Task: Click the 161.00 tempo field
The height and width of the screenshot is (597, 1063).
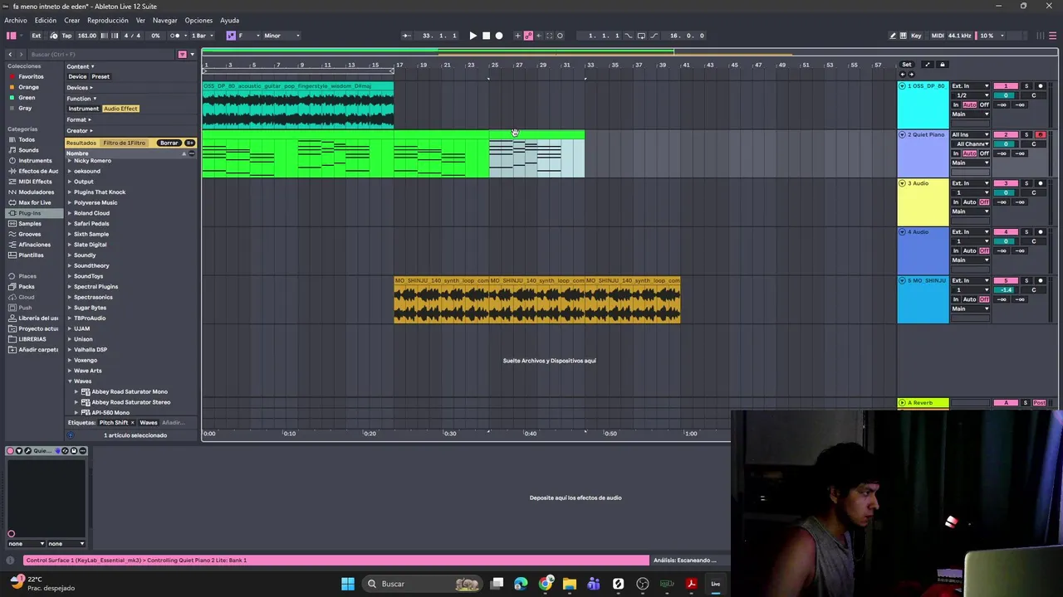Action: [87, 36]
